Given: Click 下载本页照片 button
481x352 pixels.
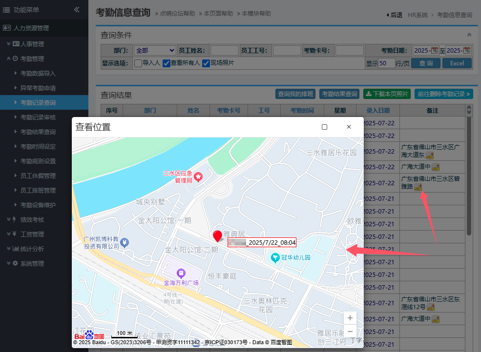Looking at the screenshot, I should point(387,94).
